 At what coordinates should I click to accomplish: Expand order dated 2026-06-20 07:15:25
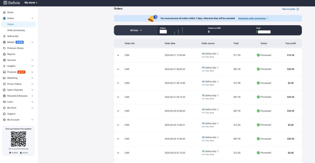118,153
